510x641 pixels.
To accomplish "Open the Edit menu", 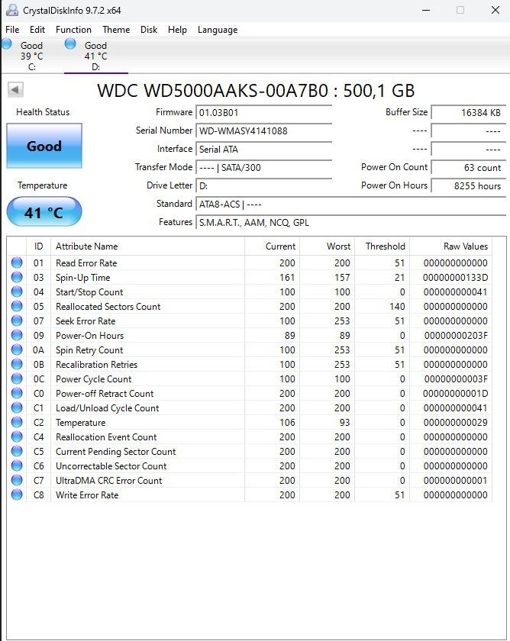I will coord(37,30).
